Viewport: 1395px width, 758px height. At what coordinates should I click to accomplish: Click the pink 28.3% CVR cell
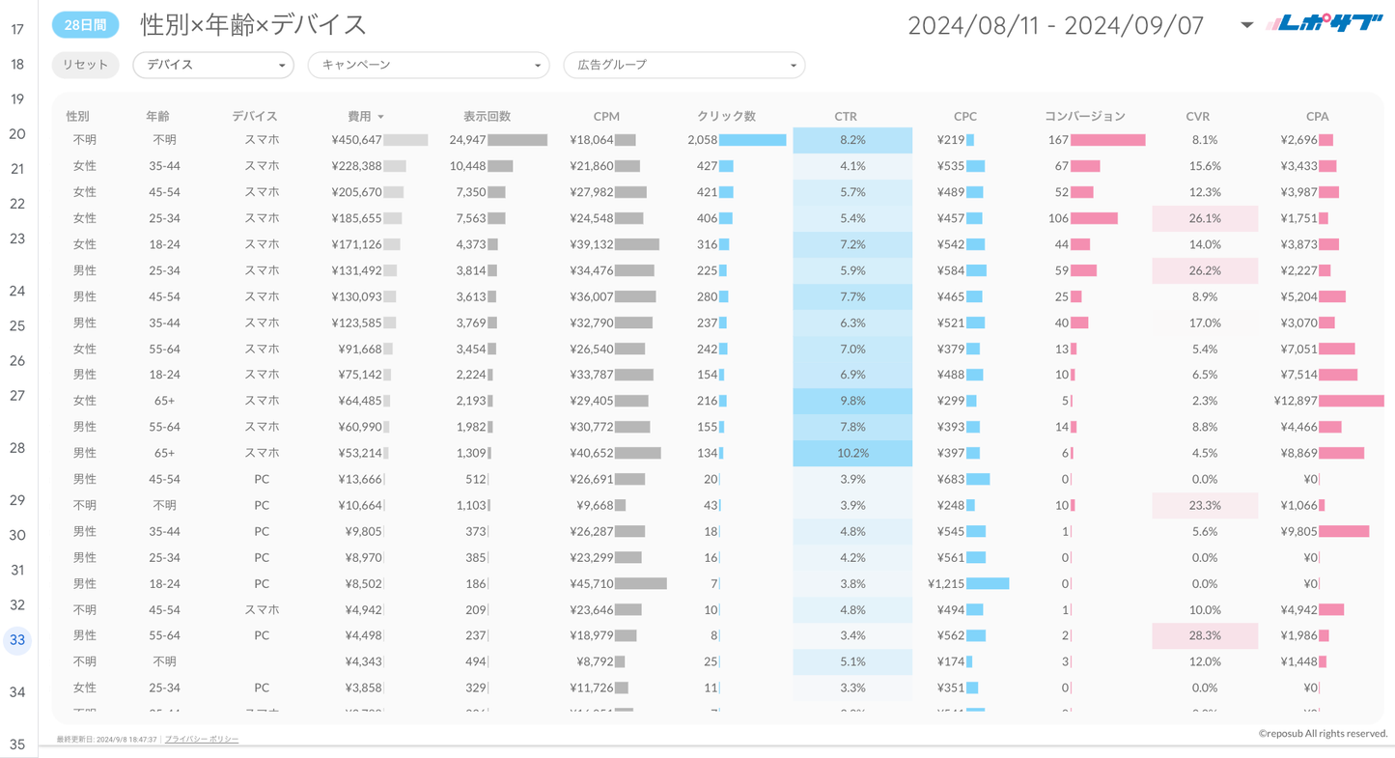[x=1205, y=635]
